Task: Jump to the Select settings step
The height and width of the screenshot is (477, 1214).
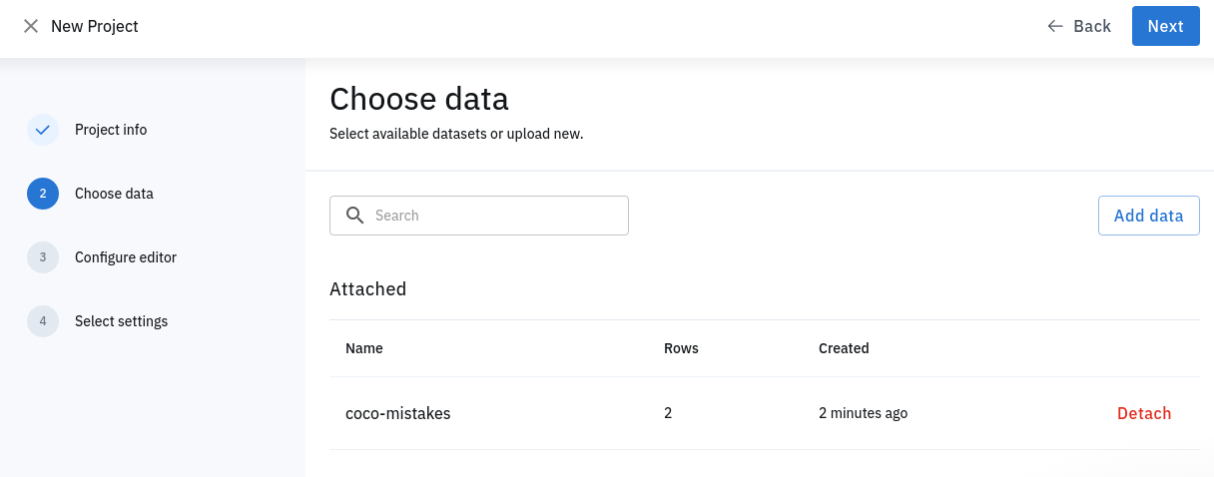Action: tap(121, 321)
